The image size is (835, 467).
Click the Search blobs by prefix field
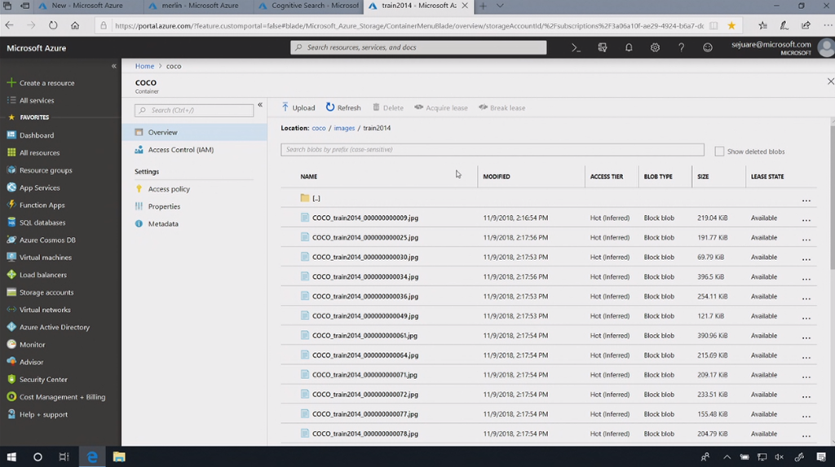coord(492,150)
